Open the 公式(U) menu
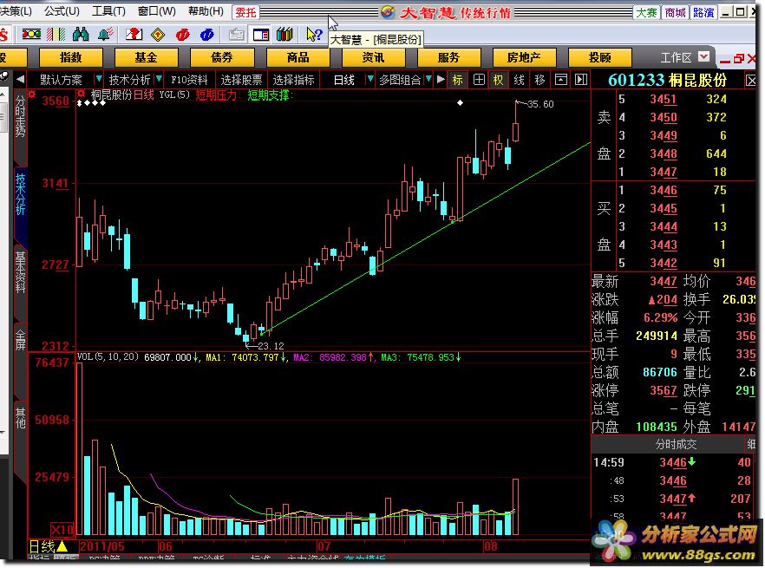 [62, 11]
